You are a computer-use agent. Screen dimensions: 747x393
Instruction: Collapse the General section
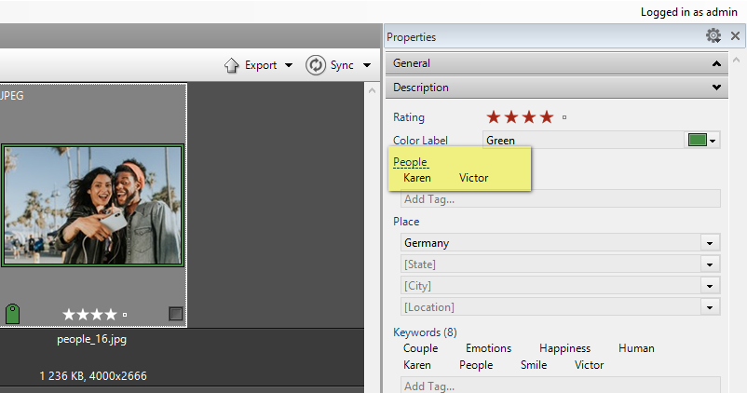tap(715, 63)
